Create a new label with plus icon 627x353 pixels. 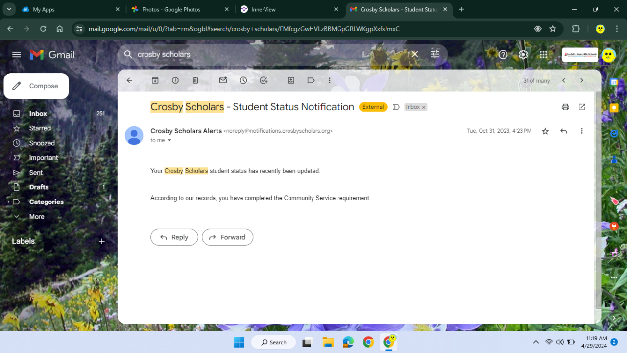(102, 241)
